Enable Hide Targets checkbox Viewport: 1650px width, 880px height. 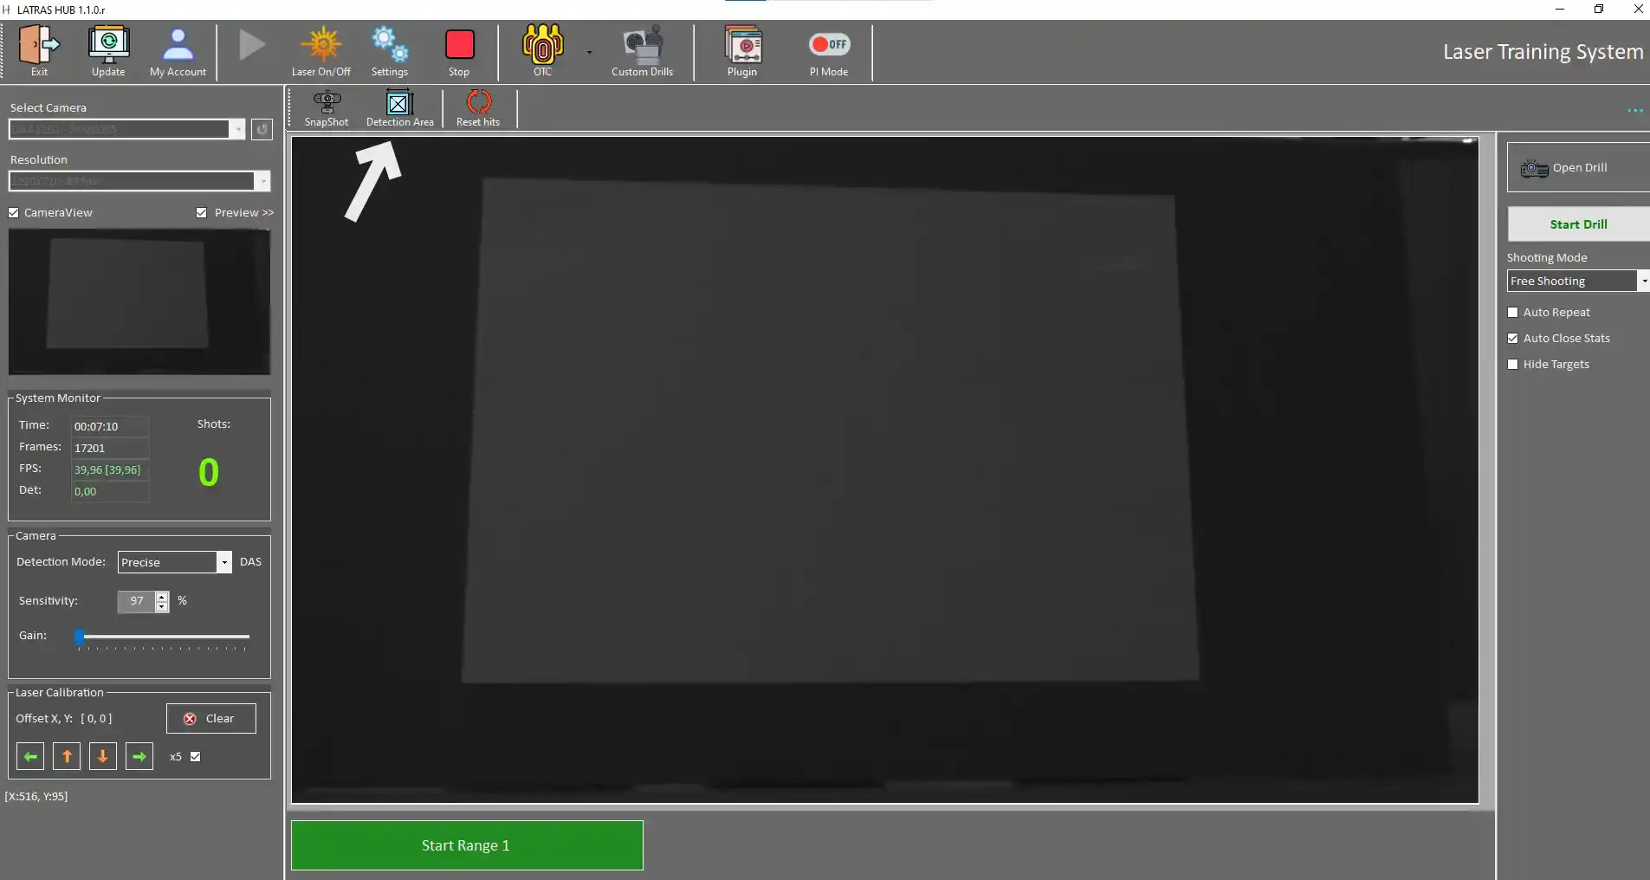[x=1513, y=365]
